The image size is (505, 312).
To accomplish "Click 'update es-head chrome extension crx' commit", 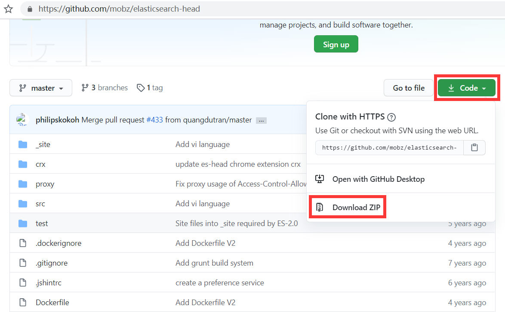I will [x=238, y=164].
